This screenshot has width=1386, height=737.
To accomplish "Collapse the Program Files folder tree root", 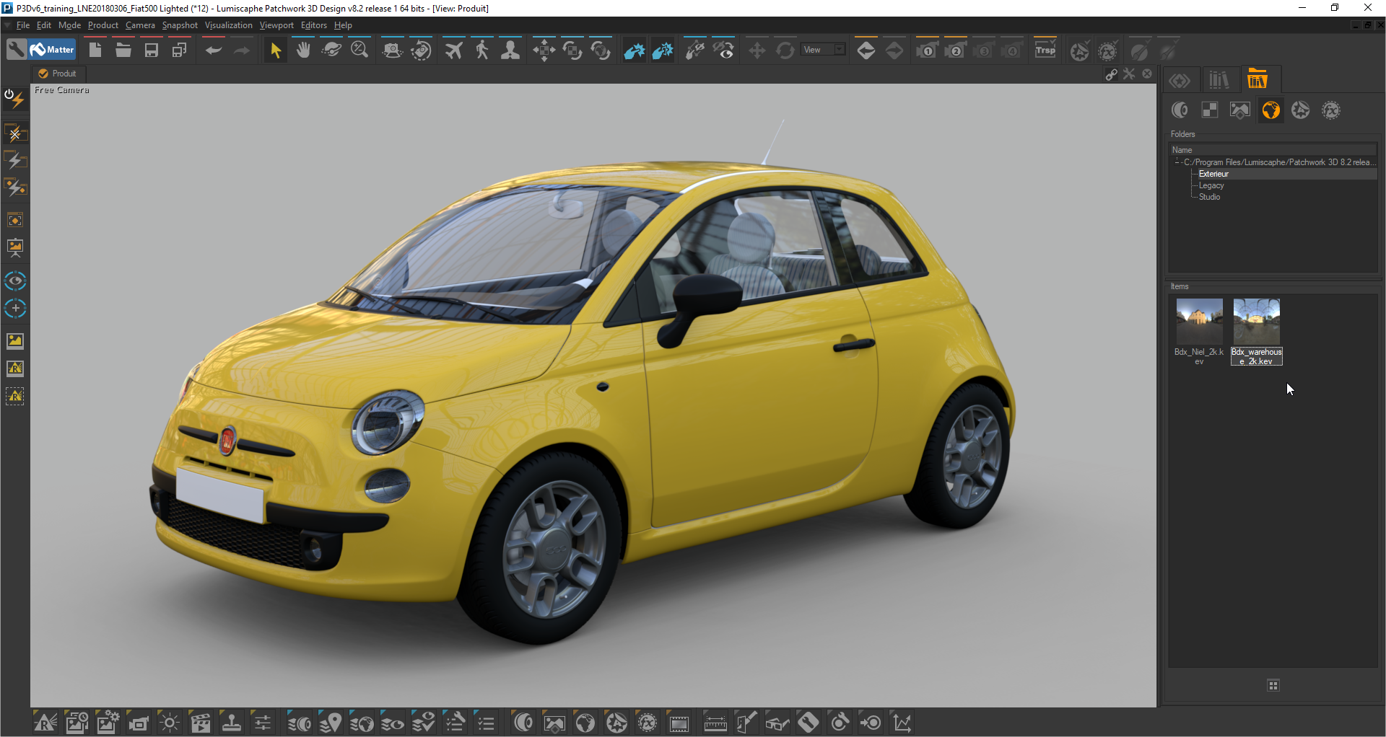I will [1177, 162].
